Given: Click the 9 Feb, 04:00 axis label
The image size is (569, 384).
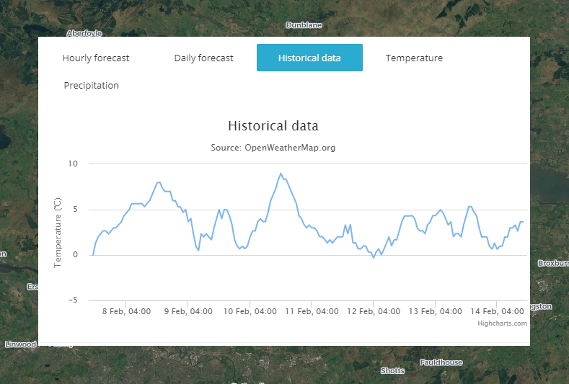Looking at the screenshot, I should click(x=188, y=311).
